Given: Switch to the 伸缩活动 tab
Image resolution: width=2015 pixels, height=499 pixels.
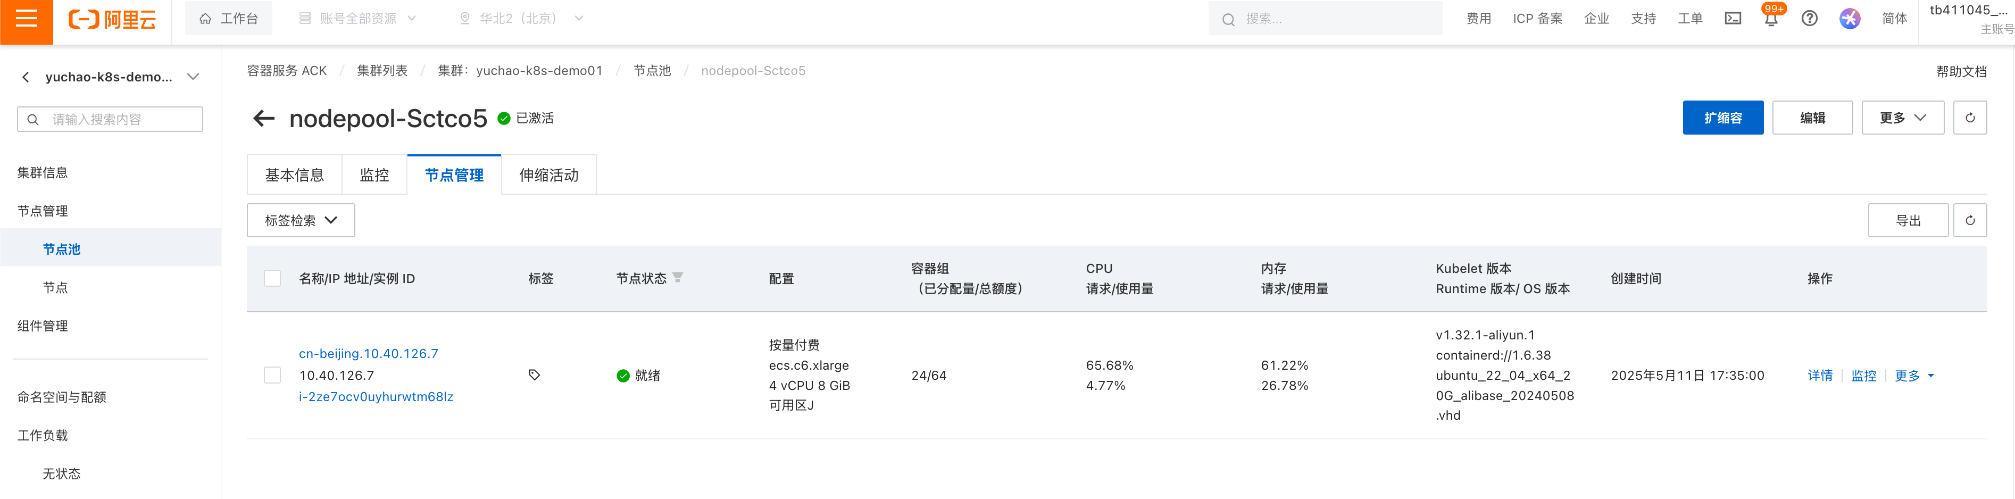Looking at the screenshot, I should pyautogui.click(x=548, y=175).
